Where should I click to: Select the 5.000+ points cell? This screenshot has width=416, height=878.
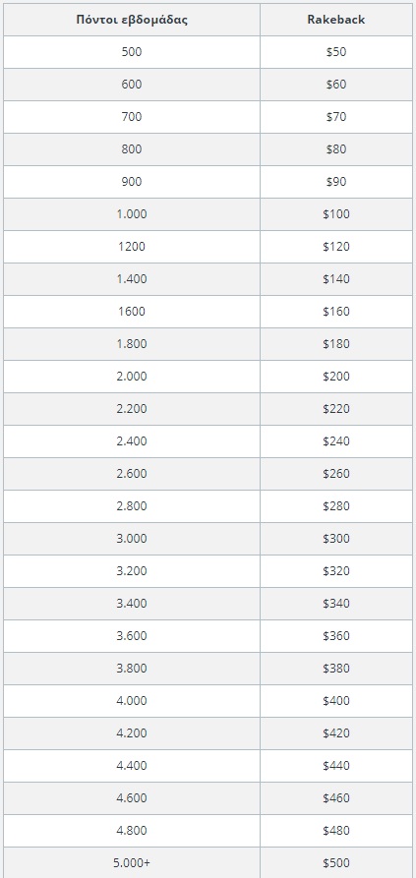pos(132,863)
